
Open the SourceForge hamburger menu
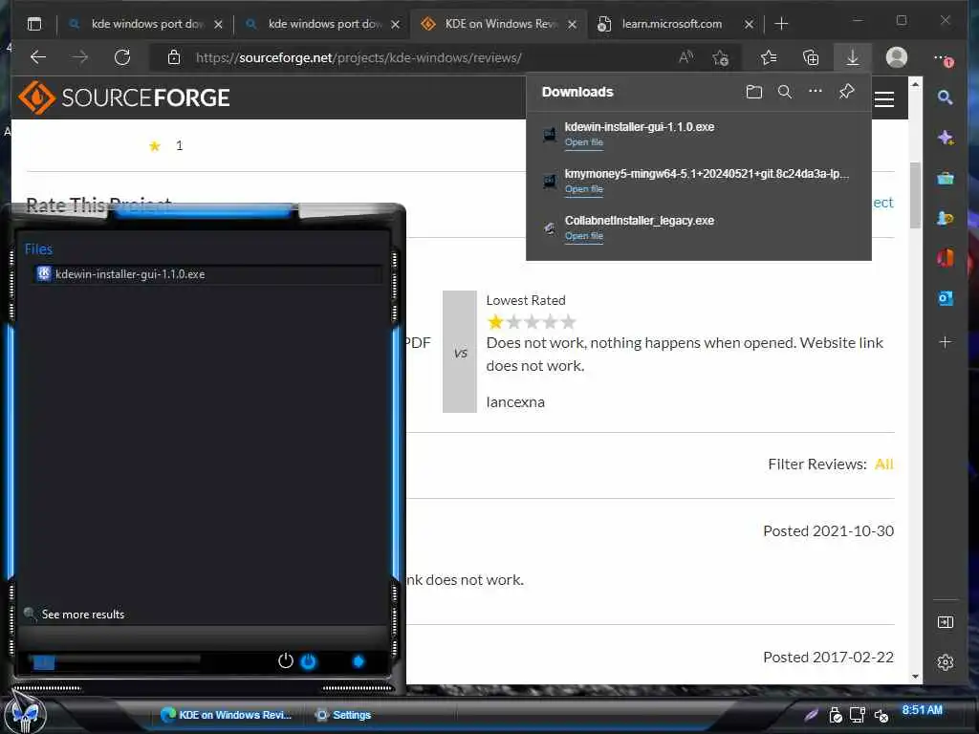pyautogui.click(x=884, y=99)
